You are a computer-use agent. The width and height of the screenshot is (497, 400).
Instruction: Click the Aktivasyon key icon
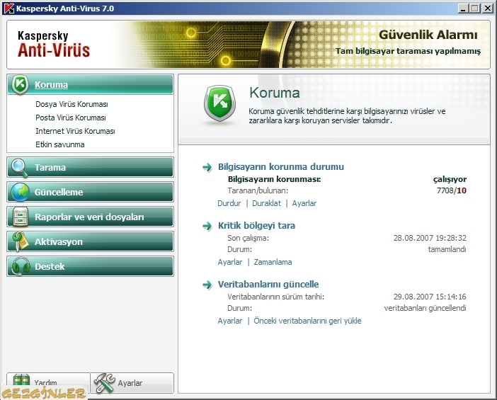pyautogui.click(x=20, y=241)
